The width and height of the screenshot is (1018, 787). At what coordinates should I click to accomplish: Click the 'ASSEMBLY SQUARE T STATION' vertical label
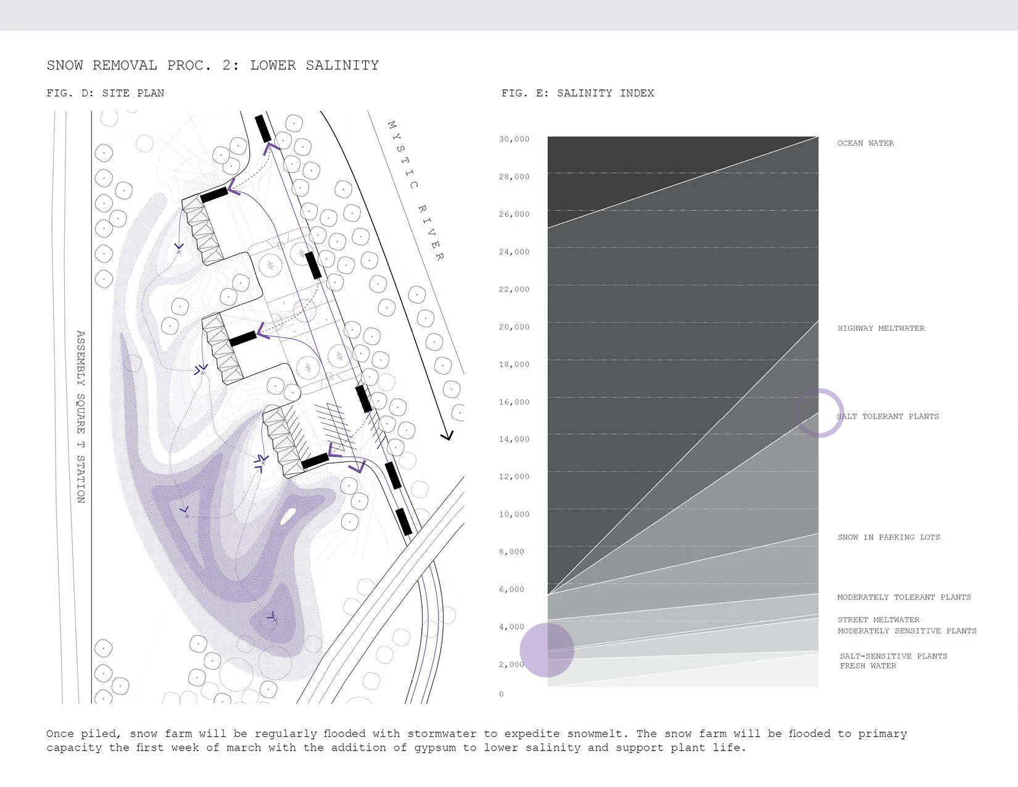[81, 417]
